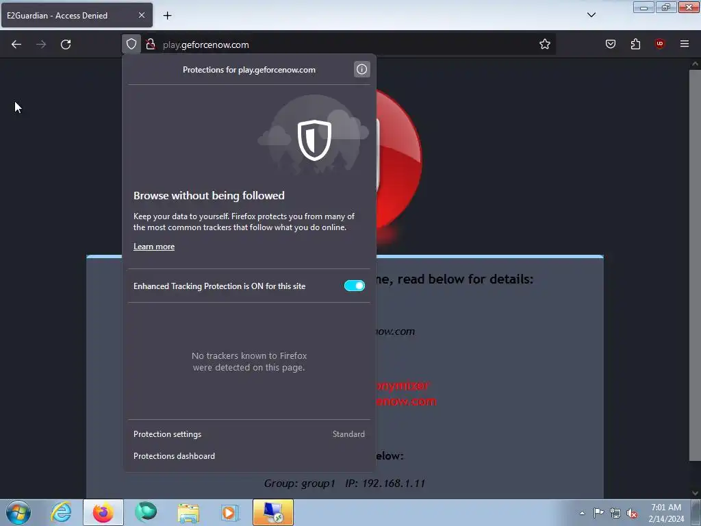Click the tracking protection shield icon
The image size is (701, 526).
coord(131,45)
